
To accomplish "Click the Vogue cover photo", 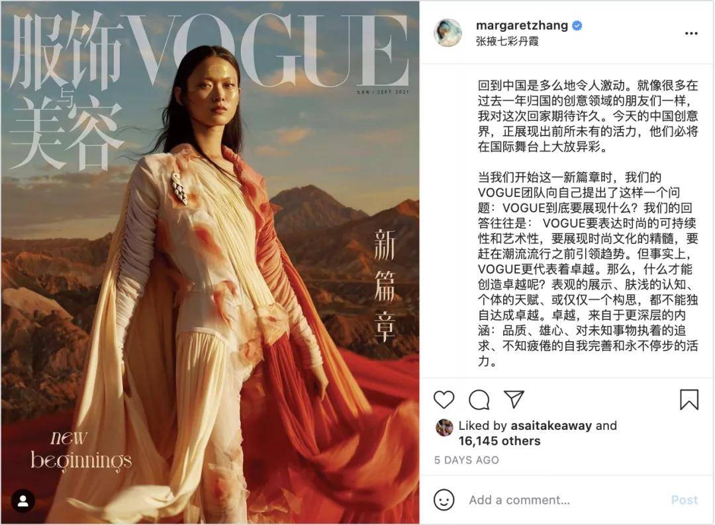I will pyautogui.click(x=211, y=262).
